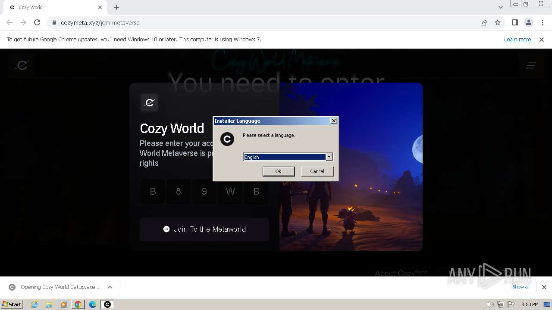The image size is (552, 310).
Task: Close the downloads bar
Action: (544, 287)
